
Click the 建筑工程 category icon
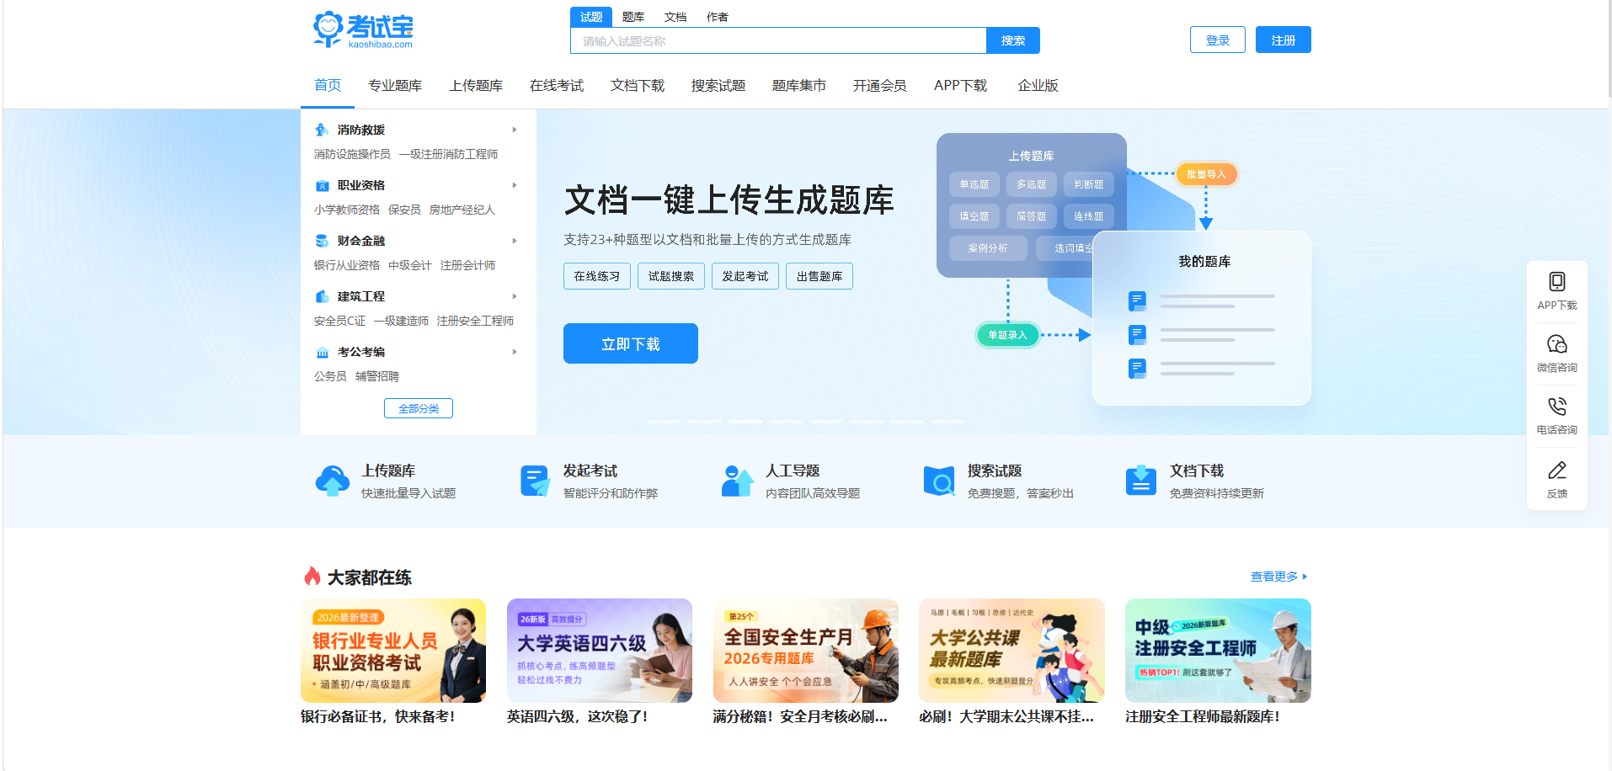tap(322, 296)
